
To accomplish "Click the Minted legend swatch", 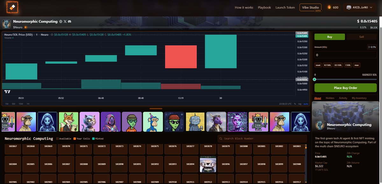I will (93, 139).
